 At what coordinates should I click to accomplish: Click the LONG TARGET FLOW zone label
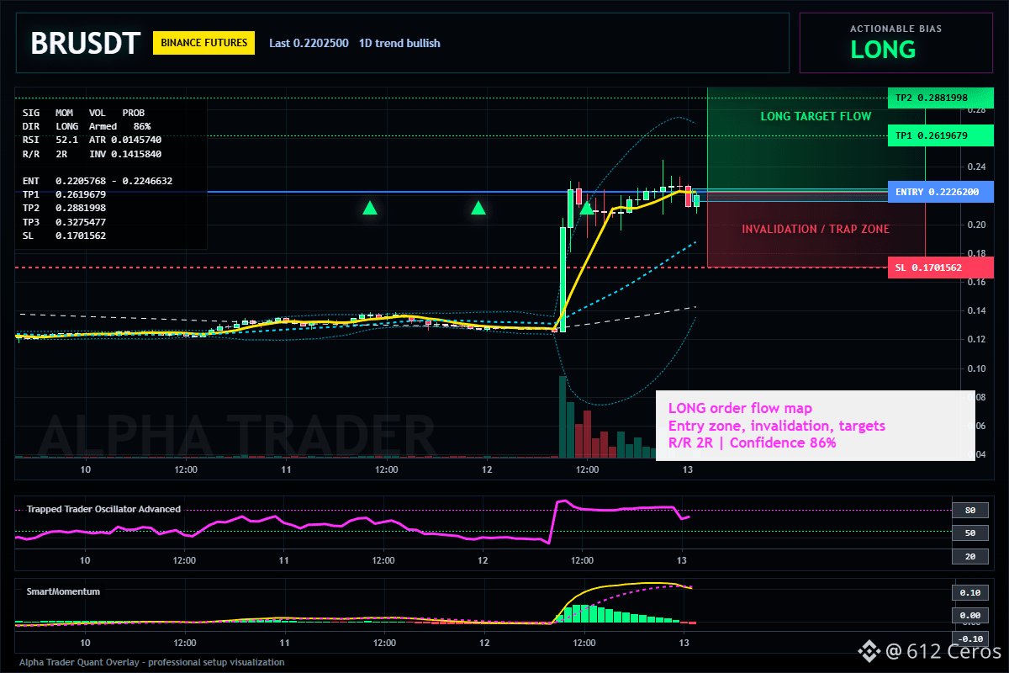coord(816,116)
